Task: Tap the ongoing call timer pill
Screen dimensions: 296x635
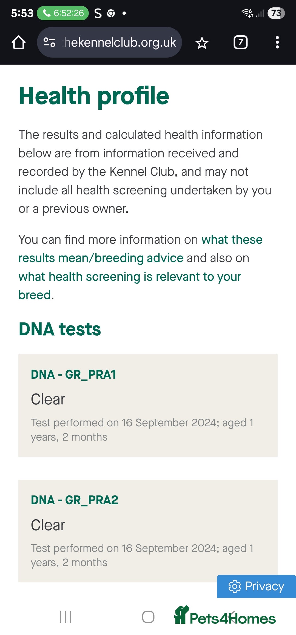Action: [63, 13]
